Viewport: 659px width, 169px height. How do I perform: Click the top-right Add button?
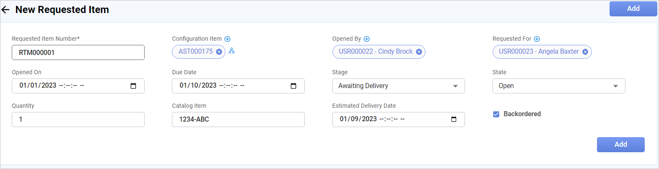[x=633, y=9]
